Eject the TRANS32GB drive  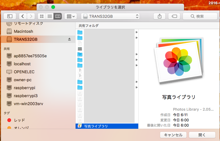(x=69, y=39)
